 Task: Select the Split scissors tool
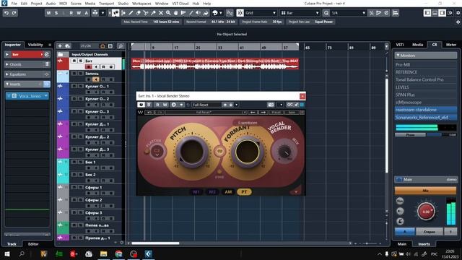[x=146, y=13]
